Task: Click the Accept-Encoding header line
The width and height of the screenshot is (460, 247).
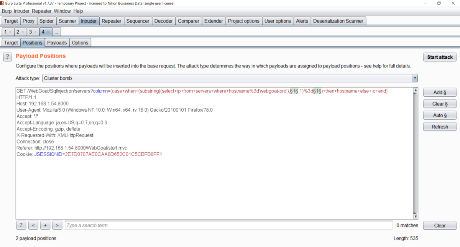Action: pyautogui.click(x=48, y=129)
